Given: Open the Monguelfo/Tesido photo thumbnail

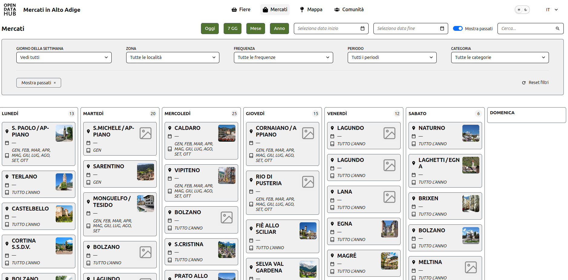Looking at the screenshot, I should 146,203.
